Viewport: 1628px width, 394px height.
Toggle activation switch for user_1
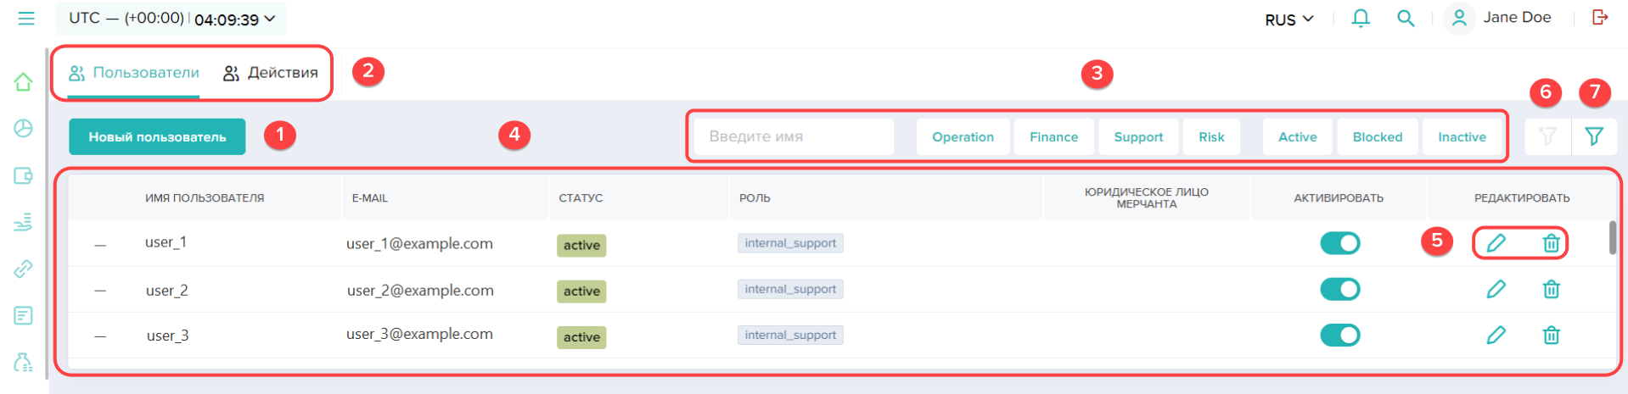click(x=1339, y=244)
